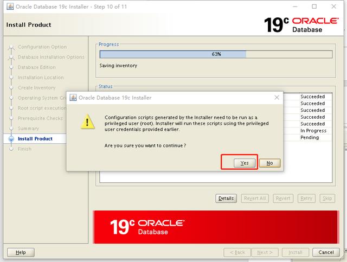Select Configuration Option step
This screenshot has height=262, width=347.
[42, 47]
